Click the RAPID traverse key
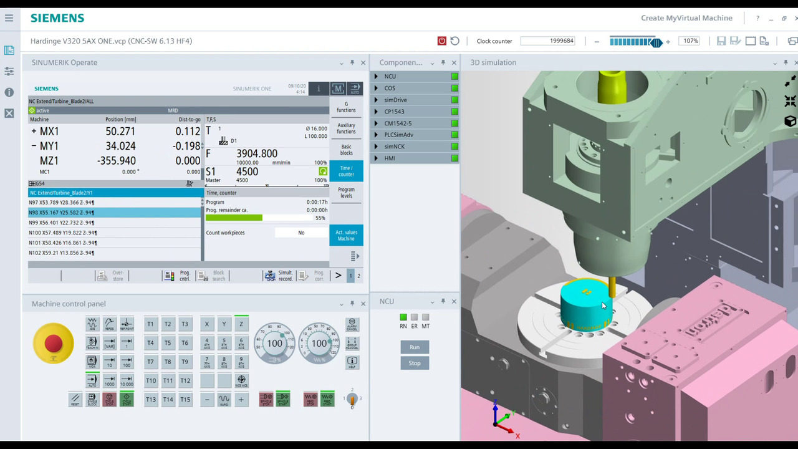798x449 pixels. coord(224,399)
